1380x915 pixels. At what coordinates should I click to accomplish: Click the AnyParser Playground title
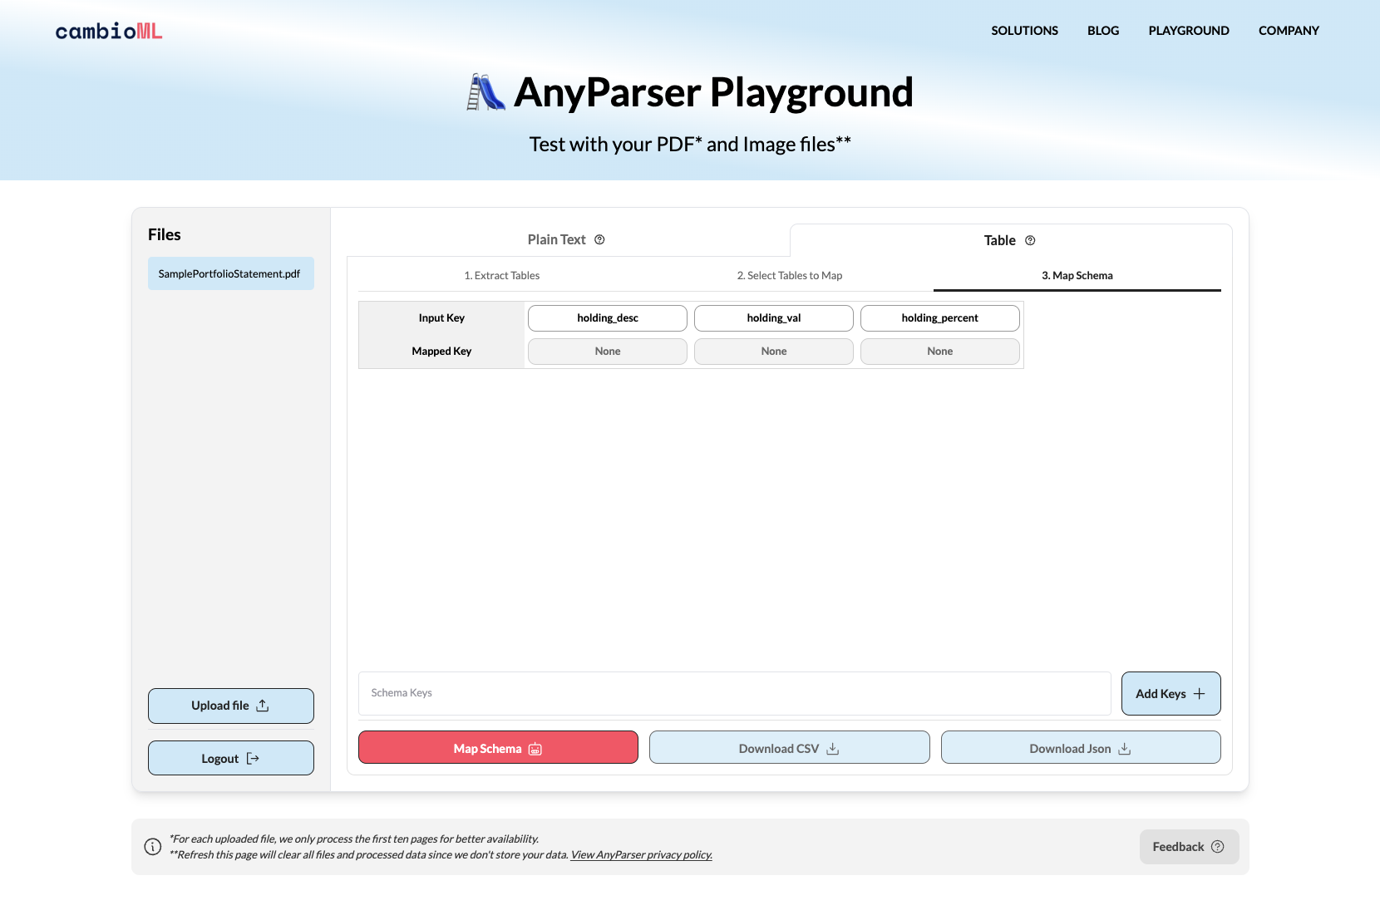click(x=713, y=92)
